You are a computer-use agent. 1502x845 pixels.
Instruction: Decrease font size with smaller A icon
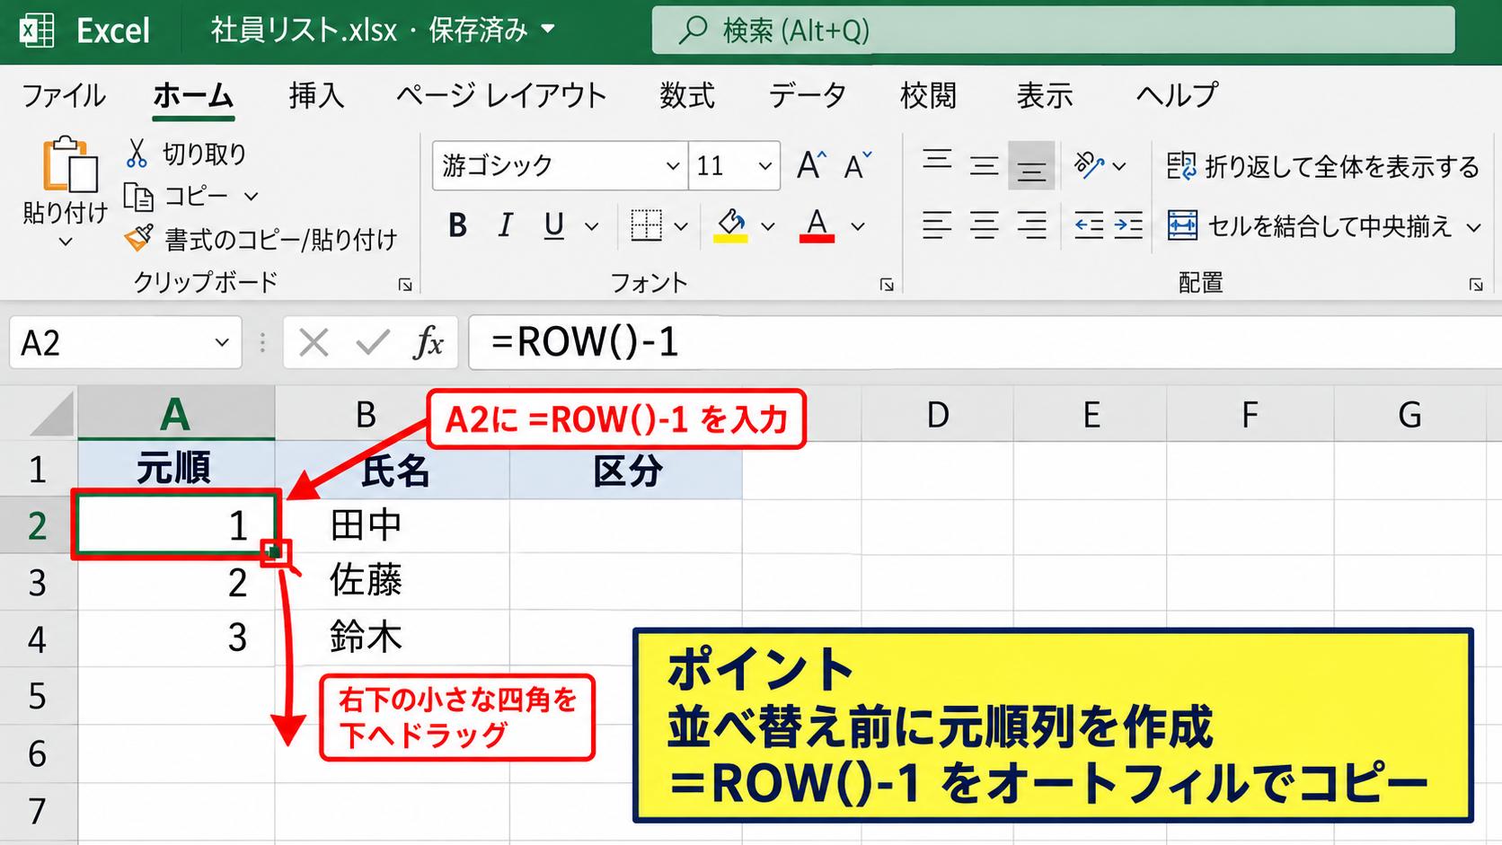[x=858, y=165]
